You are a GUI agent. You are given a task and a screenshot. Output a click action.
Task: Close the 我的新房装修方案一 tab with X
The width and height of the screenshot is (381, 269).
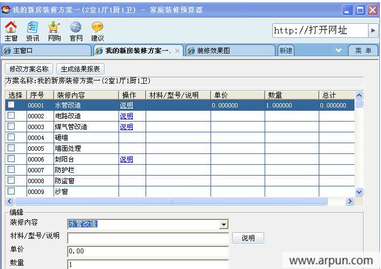178,51
